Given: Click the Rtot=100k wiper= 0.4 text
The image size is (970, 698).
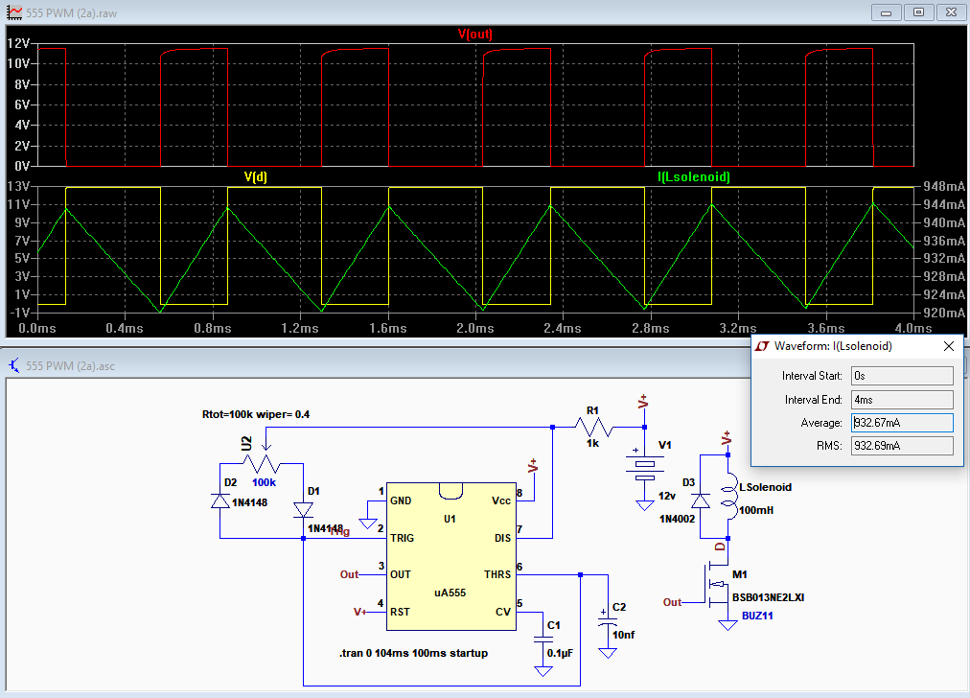Looking at the screenshot, I should point(256,414).
